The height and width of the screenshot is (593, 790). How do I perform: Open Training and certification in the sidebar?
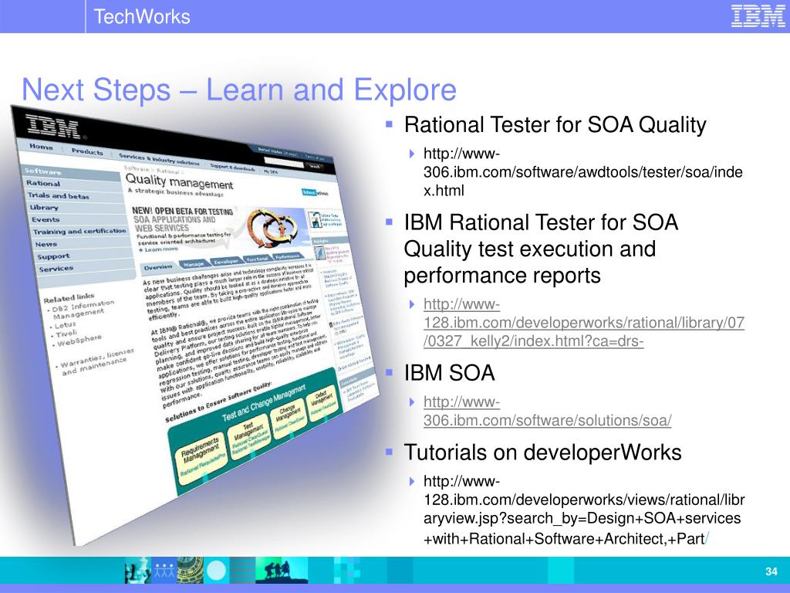(x=79, y=231)
